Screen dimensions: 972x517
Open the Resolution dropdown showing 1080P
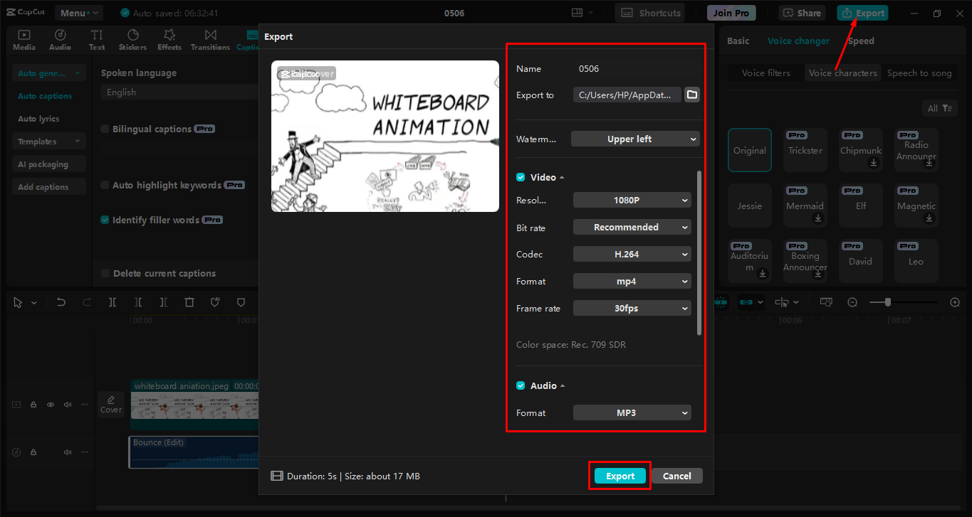632,200
